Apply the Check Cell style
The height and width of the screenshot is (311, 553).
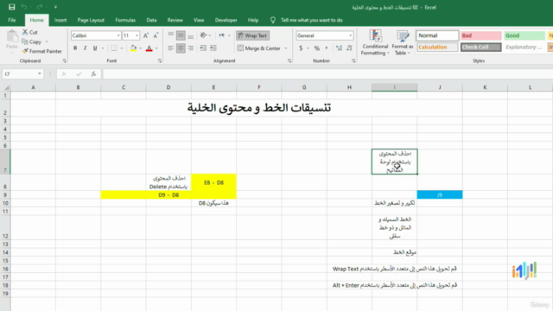pyautogui.click(x=480, y=47)
